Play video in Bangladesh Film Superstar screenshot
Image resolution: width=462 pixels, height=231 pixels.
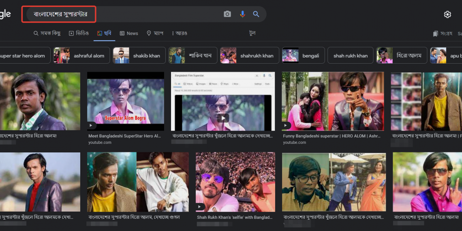click(223, 118)
